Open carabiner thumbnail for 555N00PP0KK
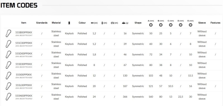The image size is (223, 106). pyautogui.click(x=8, y=97)
